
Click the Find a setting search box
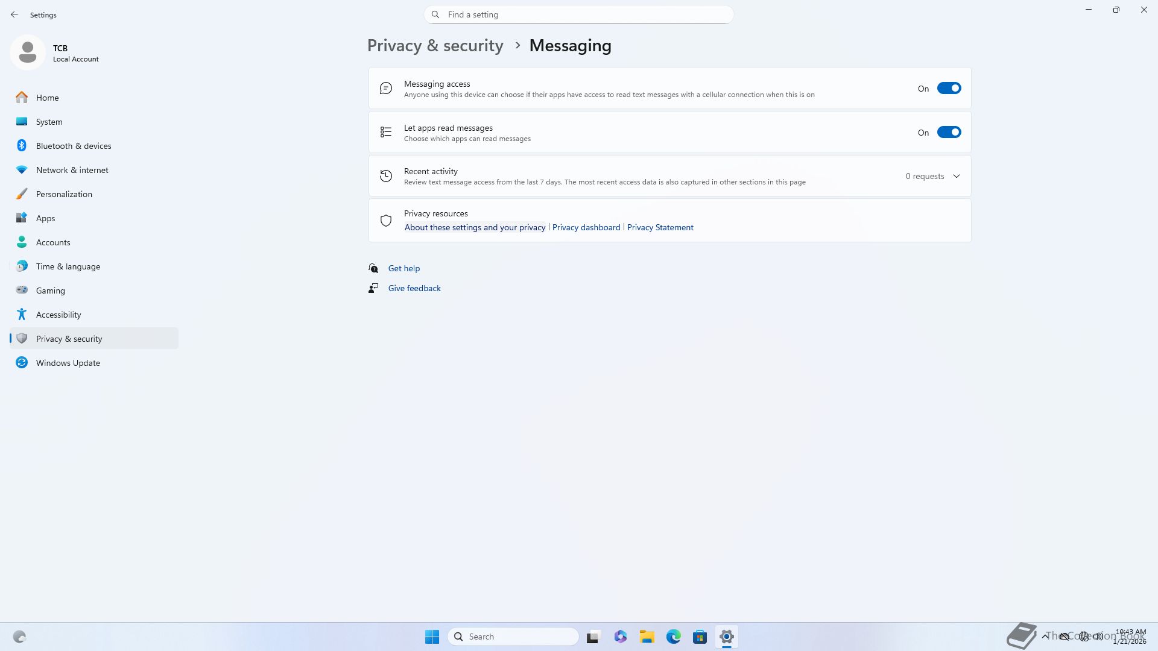pyautogui.click(x=579, y=14)
